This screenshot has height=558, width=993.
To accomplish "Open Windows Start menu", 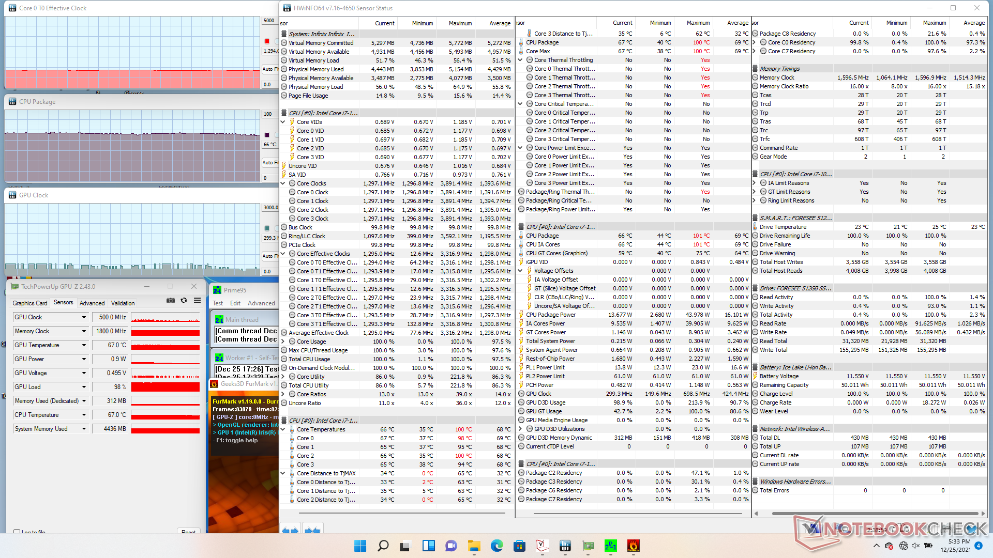I will [x=360, y=546].
